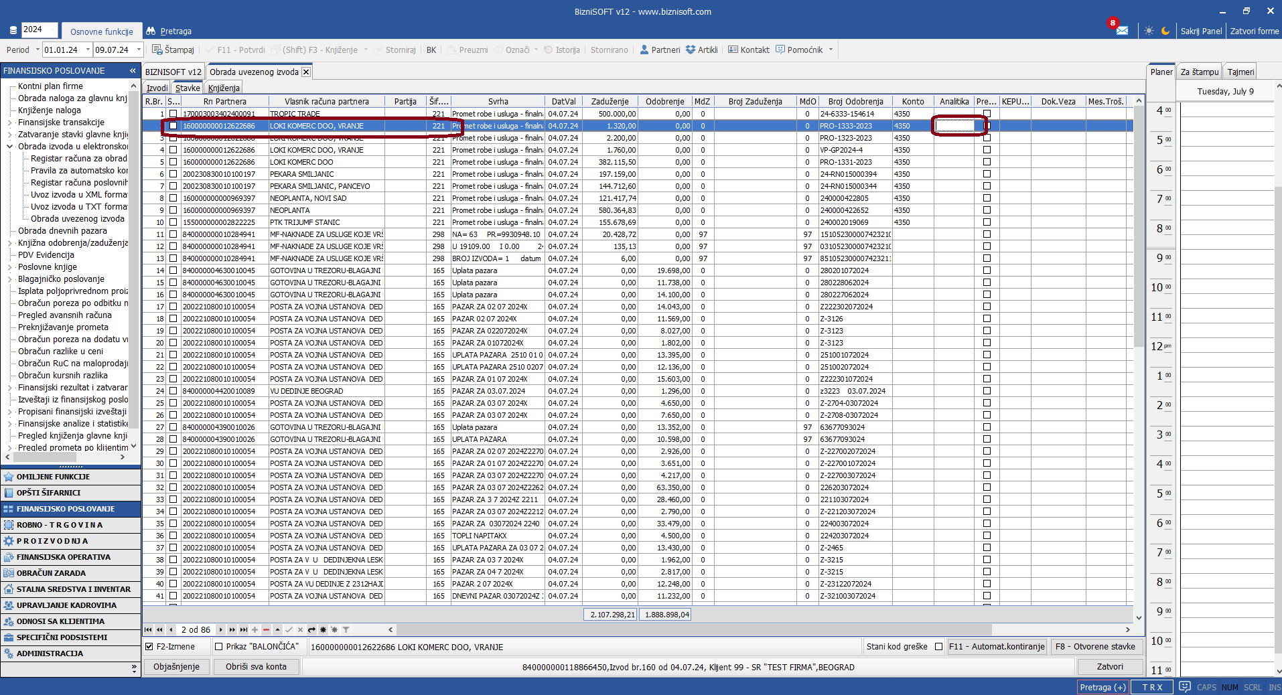The width and height of the screenshot is (1282, 695).
Task: Open the Izvodi tab
Action: coord(157,88)
